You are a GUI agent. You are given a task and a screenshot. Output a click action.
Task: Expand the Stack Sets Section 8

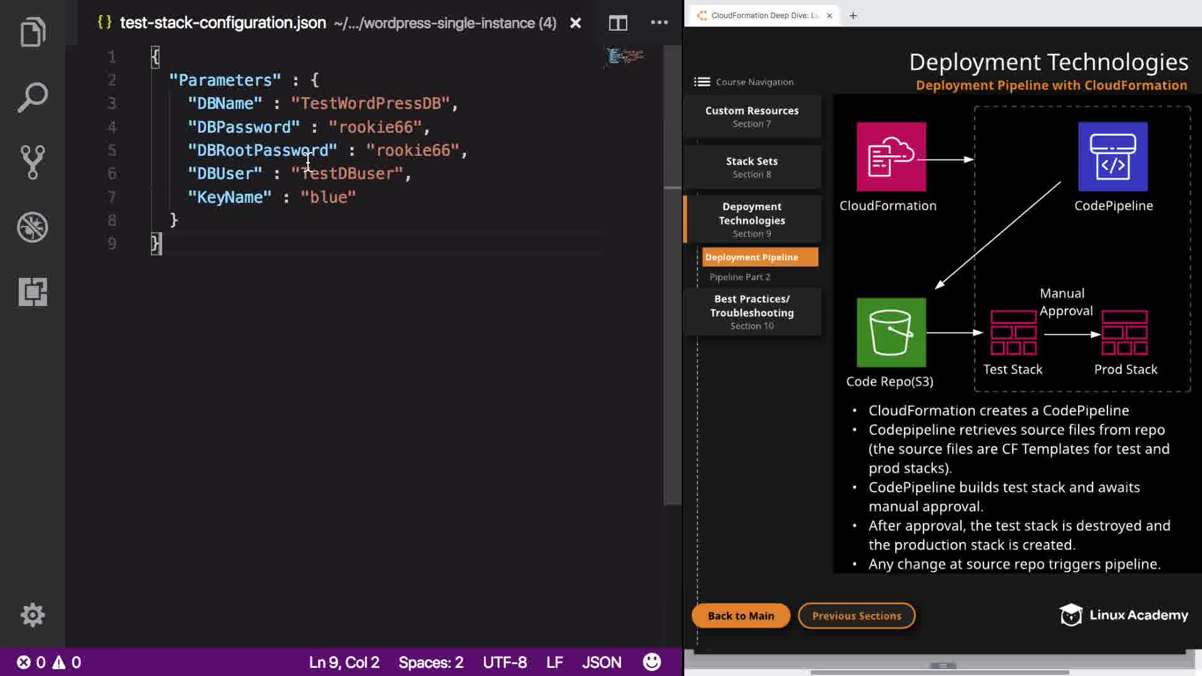752,167
